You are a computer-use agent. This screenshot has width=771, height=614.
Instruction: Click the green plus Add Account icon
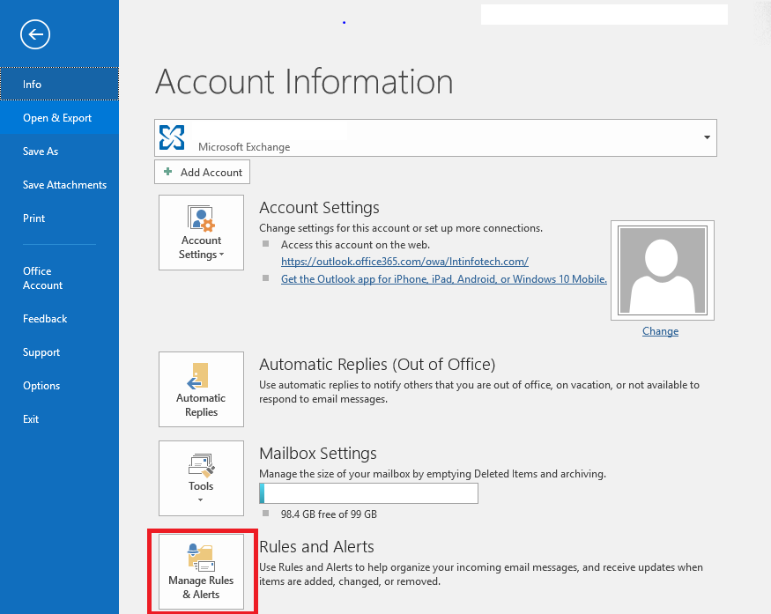click(x=168, y=172)
